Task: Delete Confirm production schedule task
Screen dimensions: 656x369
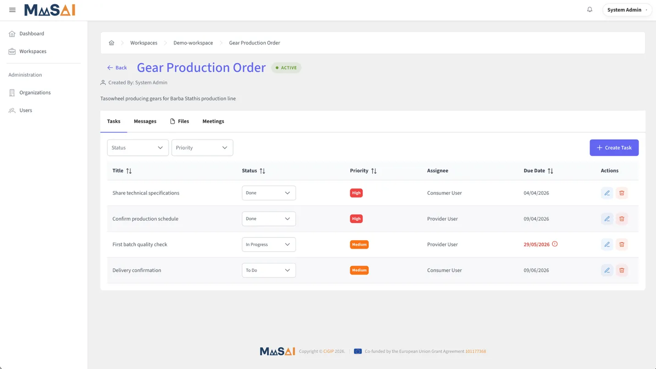Action: tap(622, 219)
